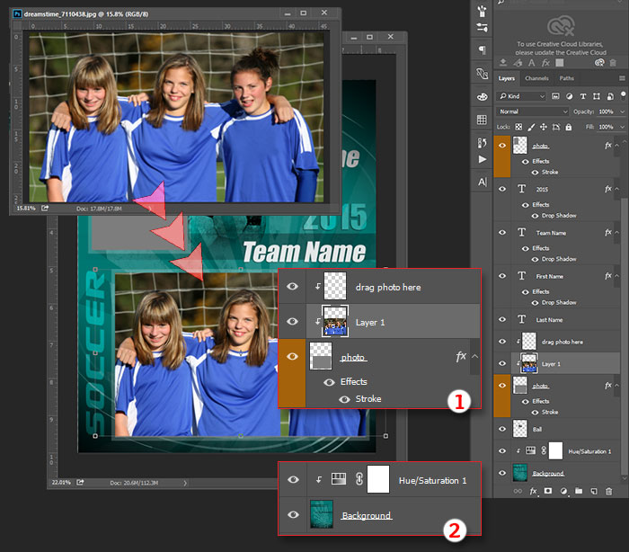This screenshot has height=552, width=629.
Task: Click the Lock All padlock icon
Action: [569, 127]
